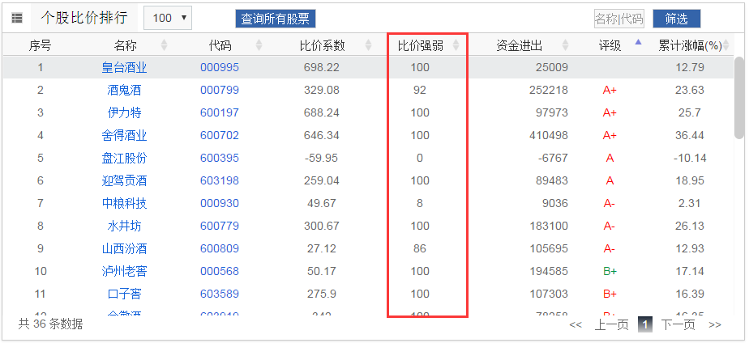Sort by 代码 column sort arrows

[x=259, y=45]
